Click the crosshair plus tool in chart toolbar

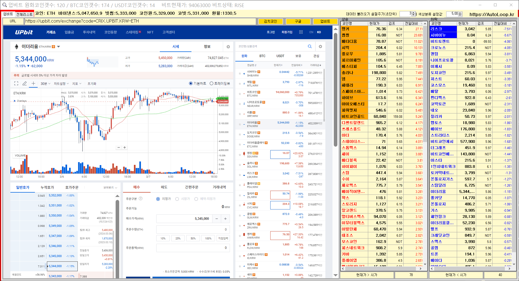[x=33, y=84]
